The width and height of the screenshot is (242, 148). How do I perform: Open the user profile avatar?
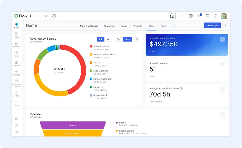pyautogui.click(x=224, y=16)
